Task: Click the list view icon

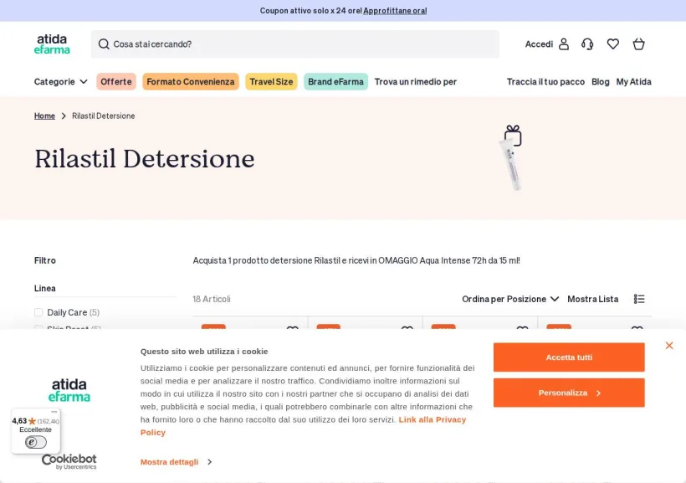Action: tap(639, 299)
